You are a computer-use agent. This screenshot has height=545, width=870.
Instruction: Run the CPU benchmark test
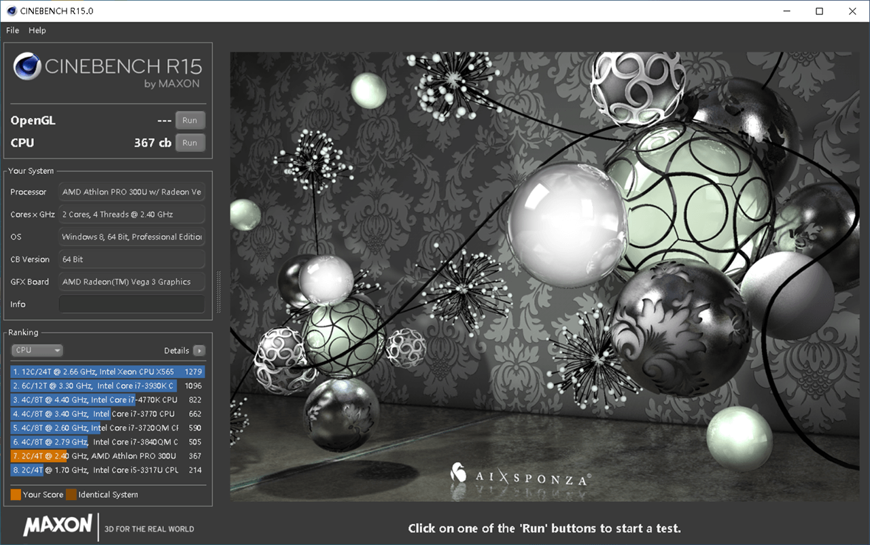[190, 143]
